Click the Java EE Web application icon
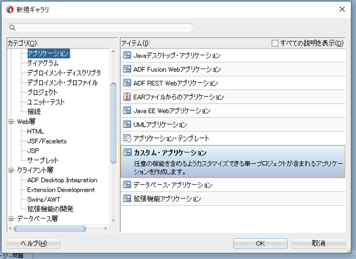Image resolution: width=356 pixels, height=259 pixels. point(127,111)
